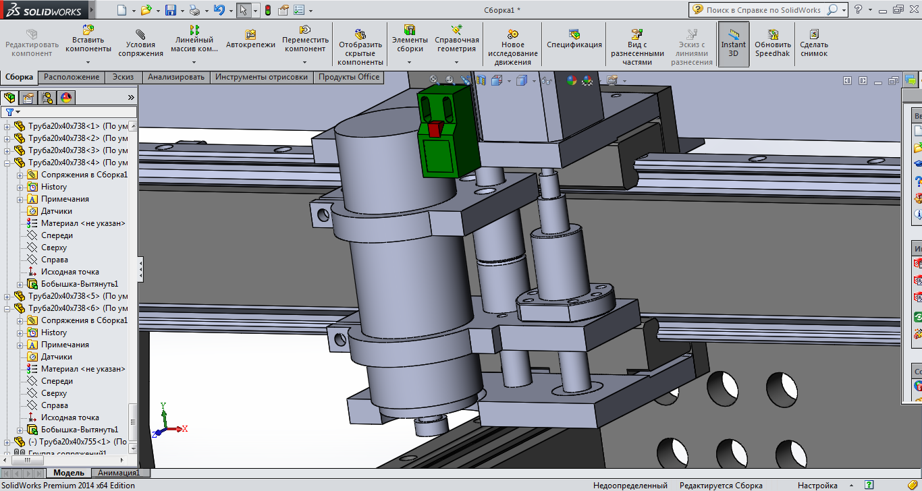Open the Линейный массив dropdown arrow
This screenshot has height=491, width=922.
[x=194, y=63]
